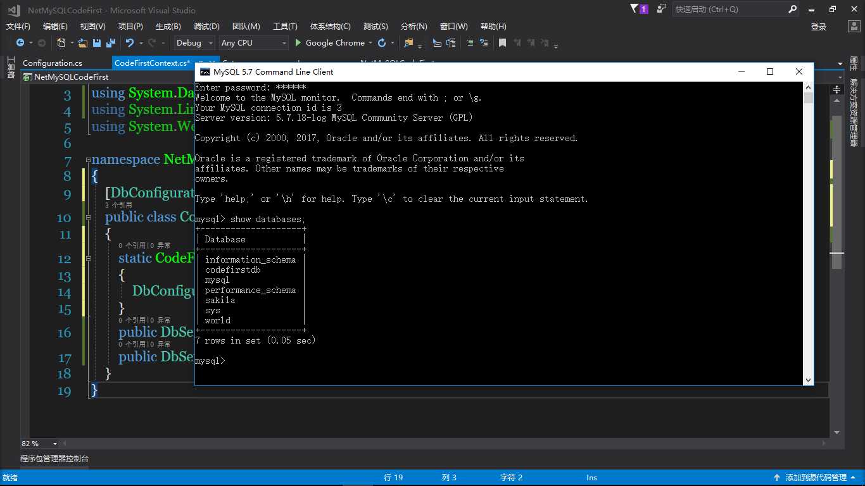Click sakila in the database list
This screenshot has height=486, width=865.
pyautogui.click(x=220, y=300)
